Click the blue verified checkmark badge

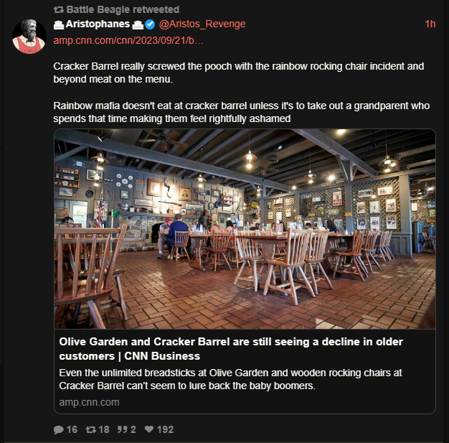(150, 24)
